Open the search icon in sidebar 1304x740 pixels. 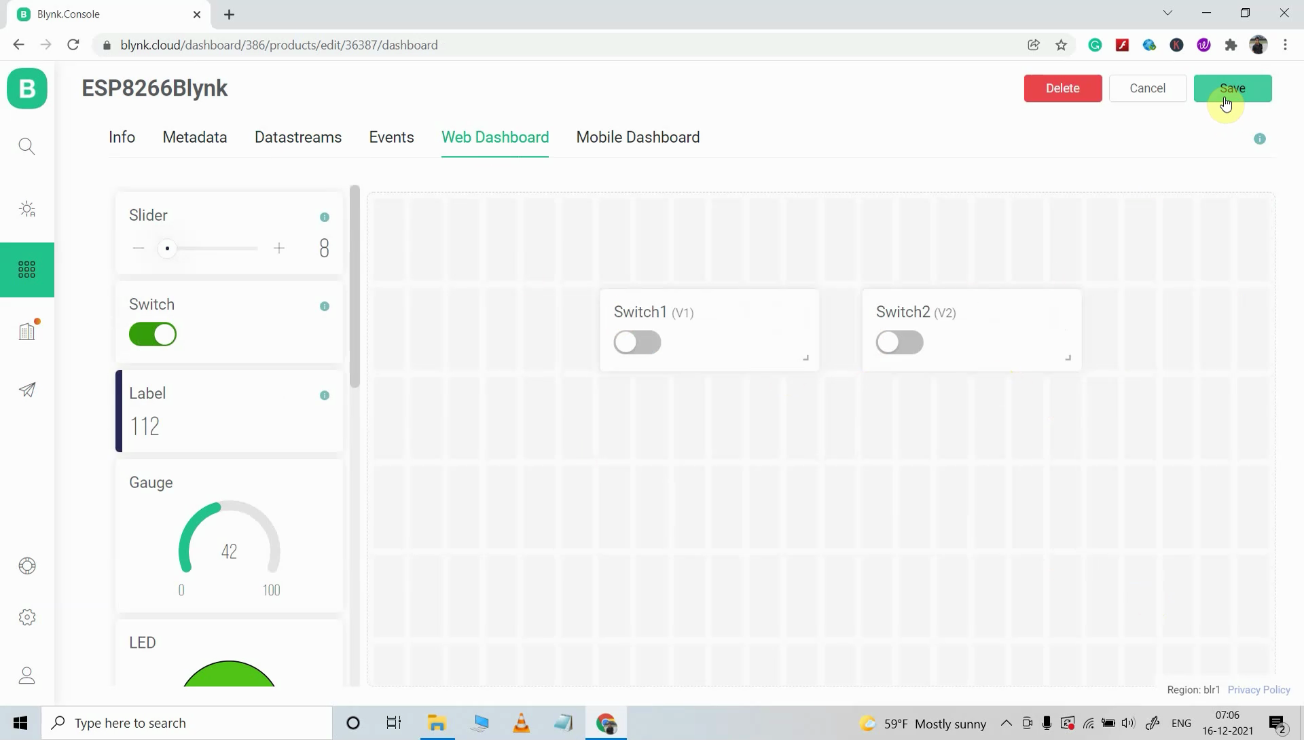click(27, 146)
